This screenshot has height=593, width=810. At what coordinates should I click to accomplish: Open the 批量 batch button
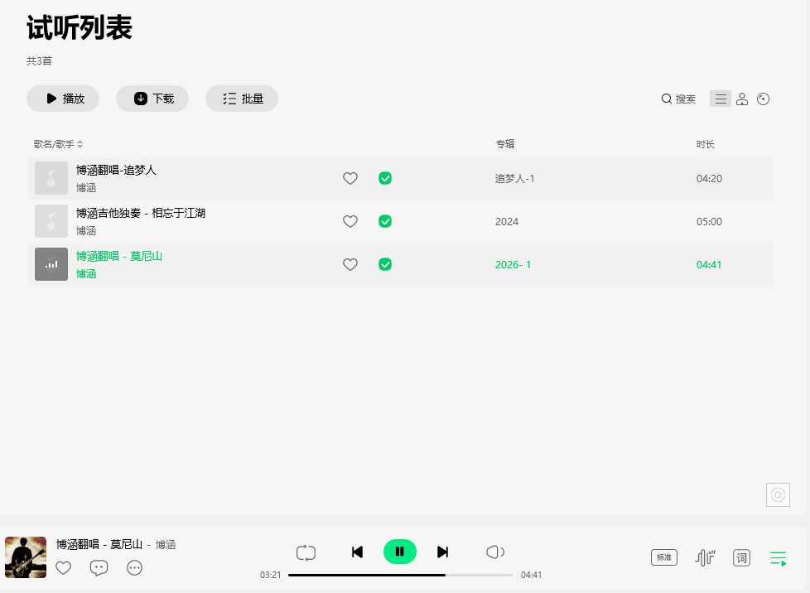[242, 99]
